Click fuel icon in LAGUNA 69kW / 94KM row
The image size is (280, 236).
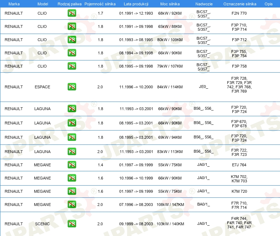72,137
